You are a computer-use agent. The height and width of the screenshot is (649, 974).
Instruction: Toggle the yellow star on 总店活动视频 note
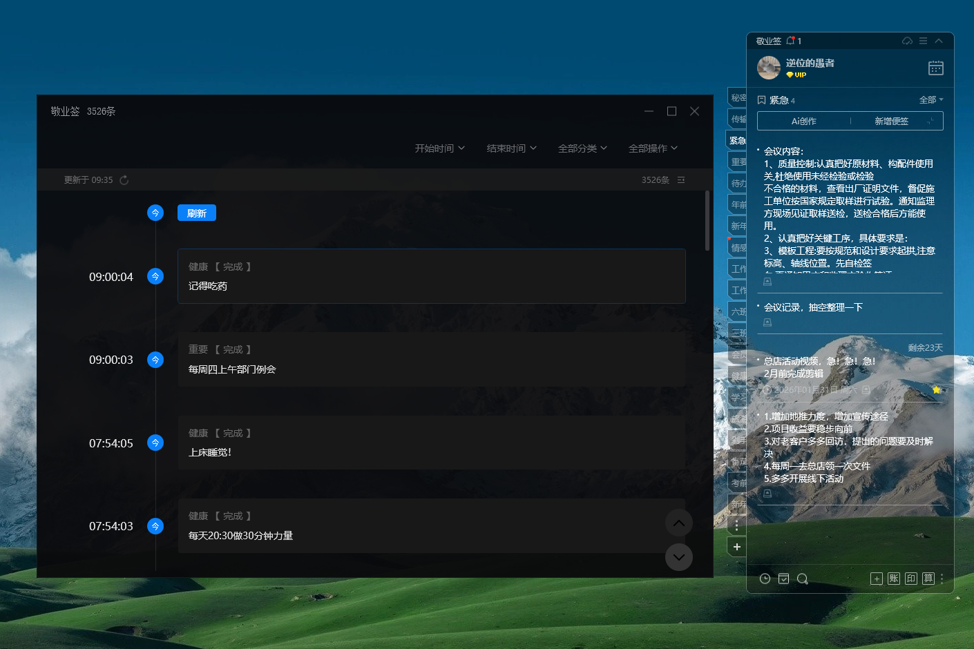click(x=936, y=390)
